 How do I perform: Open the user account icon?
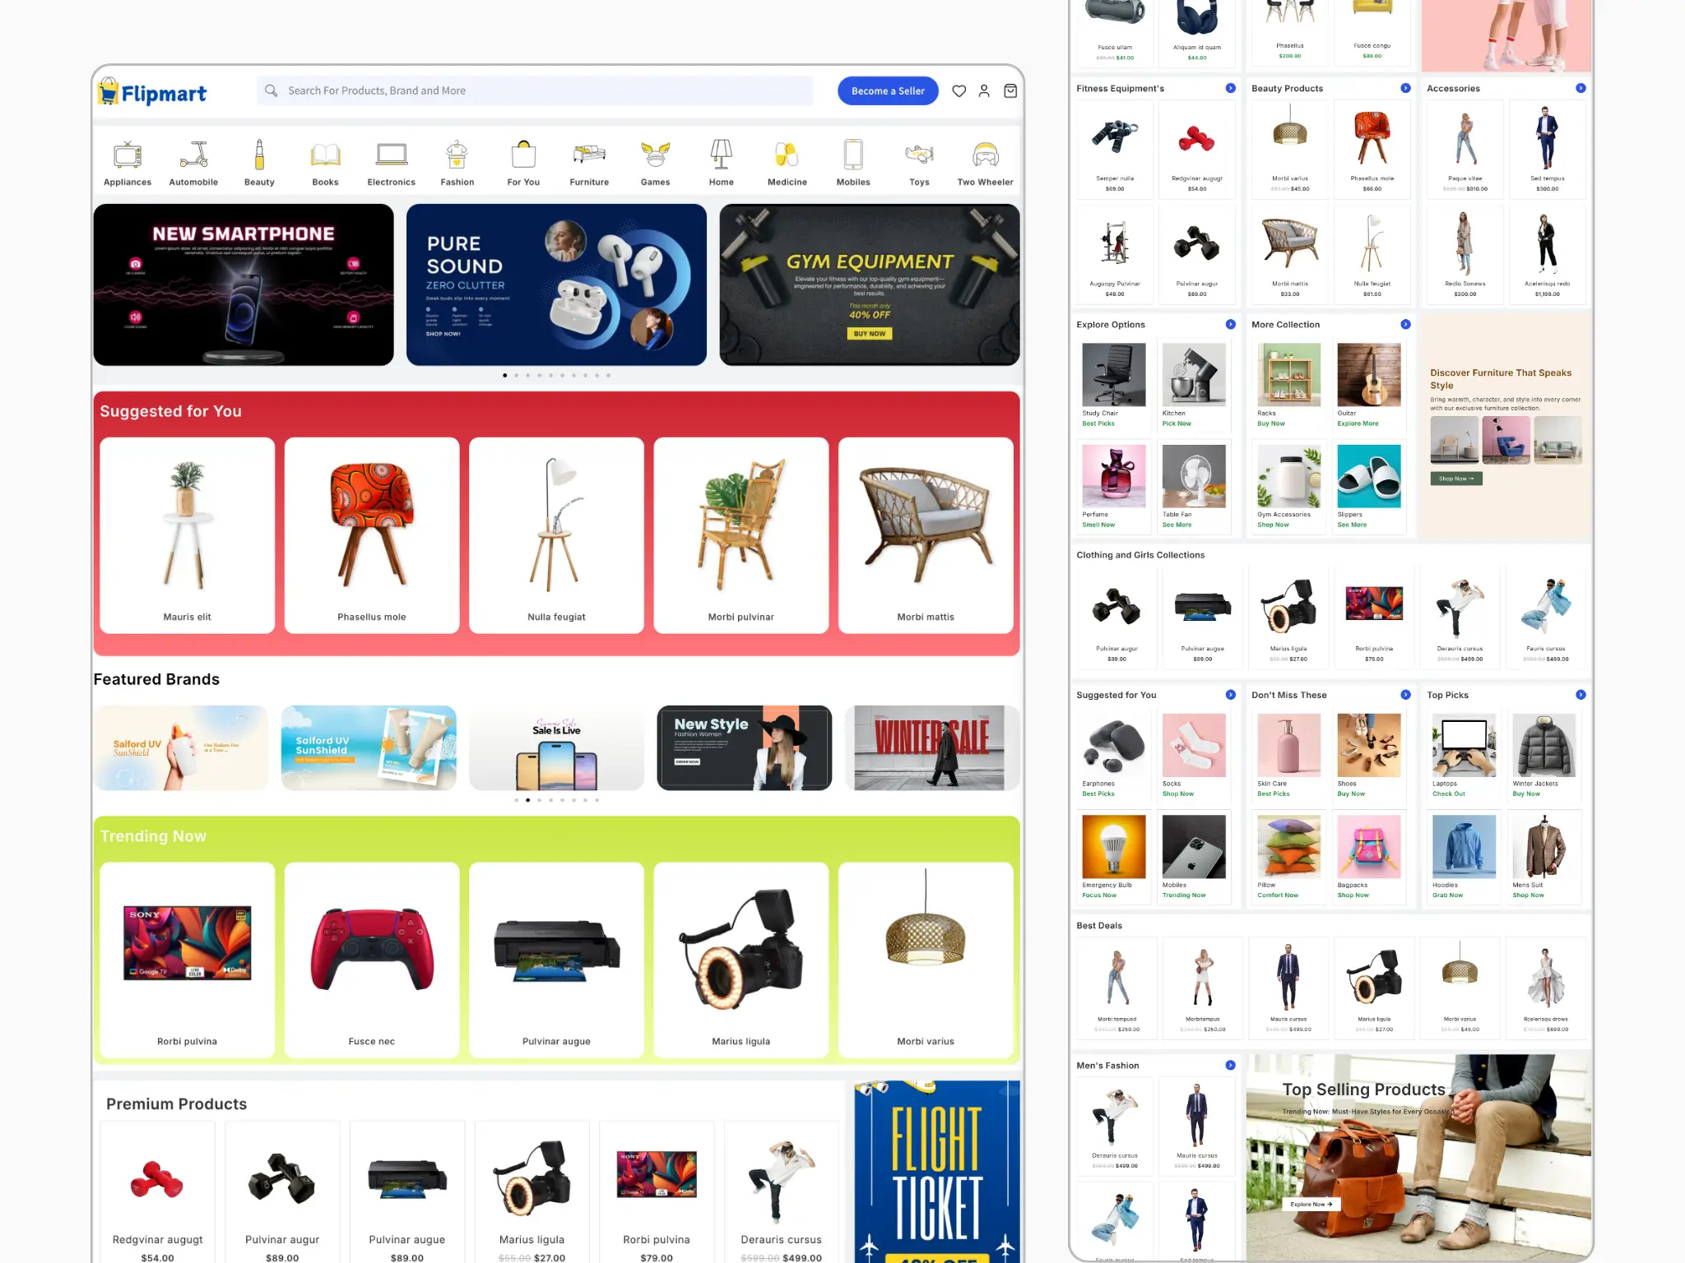[x=984, y=90]
